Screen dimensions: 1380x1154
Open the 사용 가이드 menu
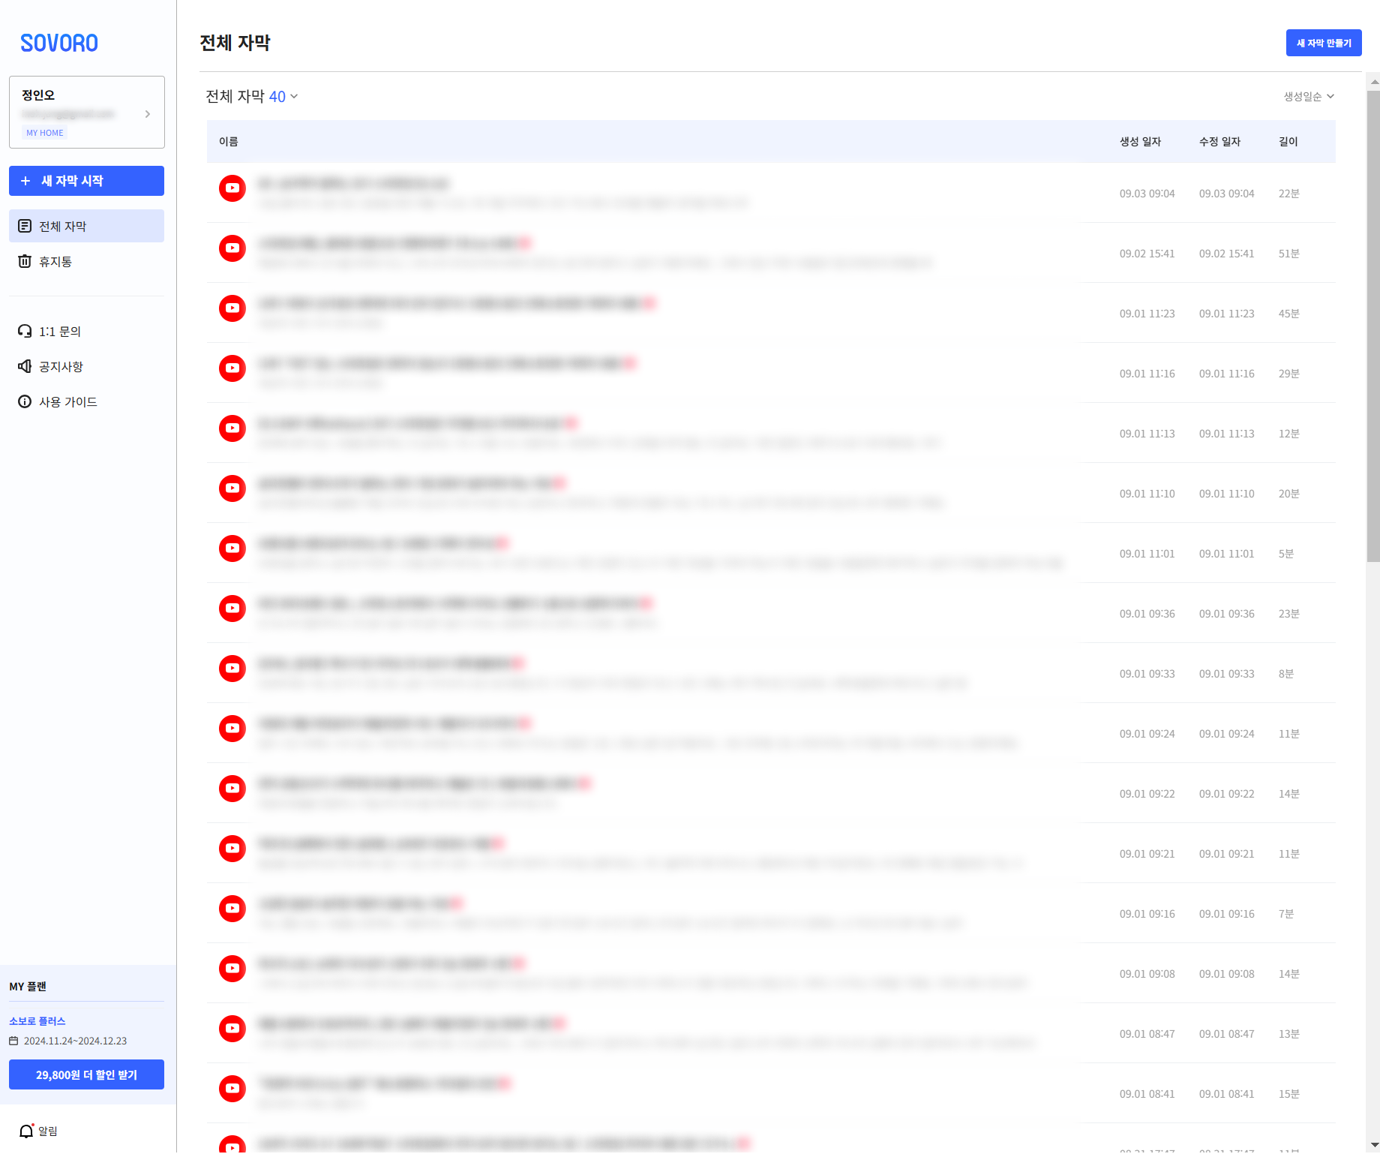[86, 401]
